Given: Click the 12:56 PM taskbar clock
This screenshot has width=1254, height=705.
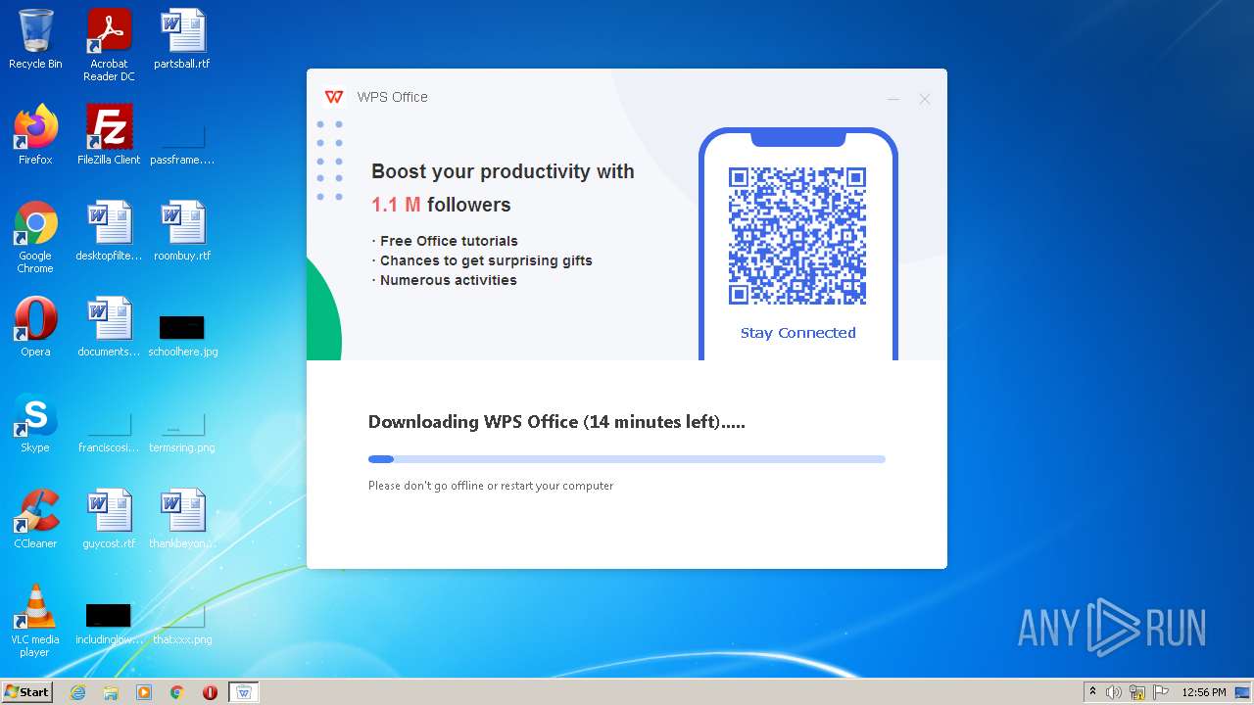Looking at the screenshot, I should (x=1204, y=692).
